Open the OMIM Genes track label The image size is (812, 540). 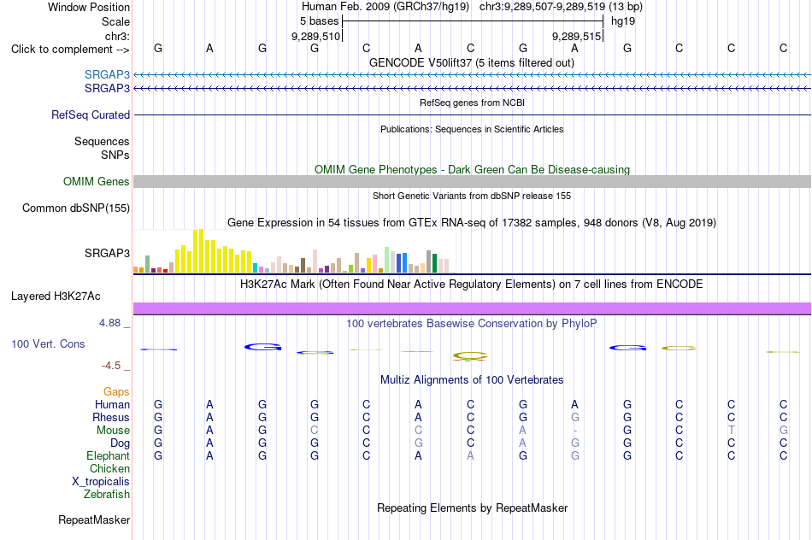(x=97, y=182)
